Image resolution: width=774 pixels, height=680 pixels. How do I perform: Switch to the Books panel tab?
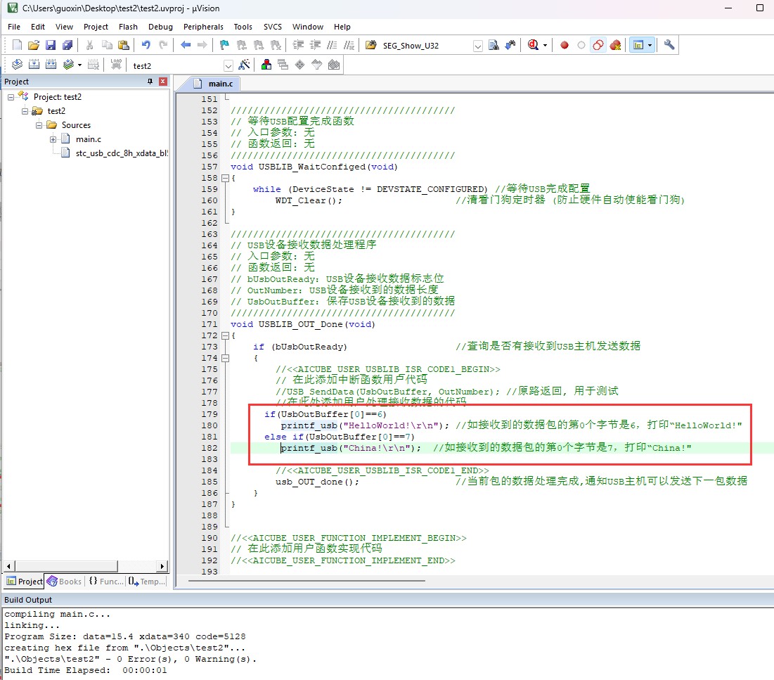click(65, 582)
